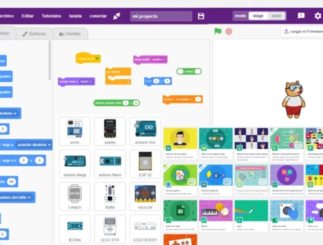This screenshot has height=245, width=323.
Task: Edit value 1 in sumar a variable block
Action: pyautogui.click(x=198, y=99)
